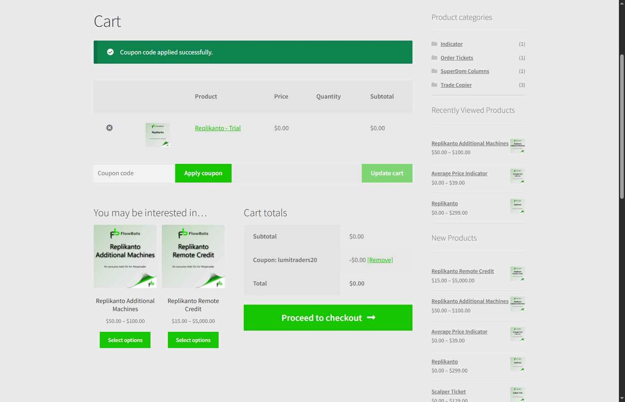Click Average Price Indicator thumbnail in Recently Viewed
The height and width of the screenshot is (402, 625).
(518, 176)
